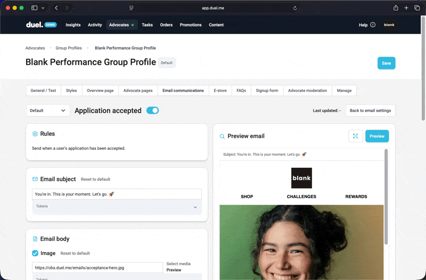Toggle the Application accepted switch

coord(152,111)
